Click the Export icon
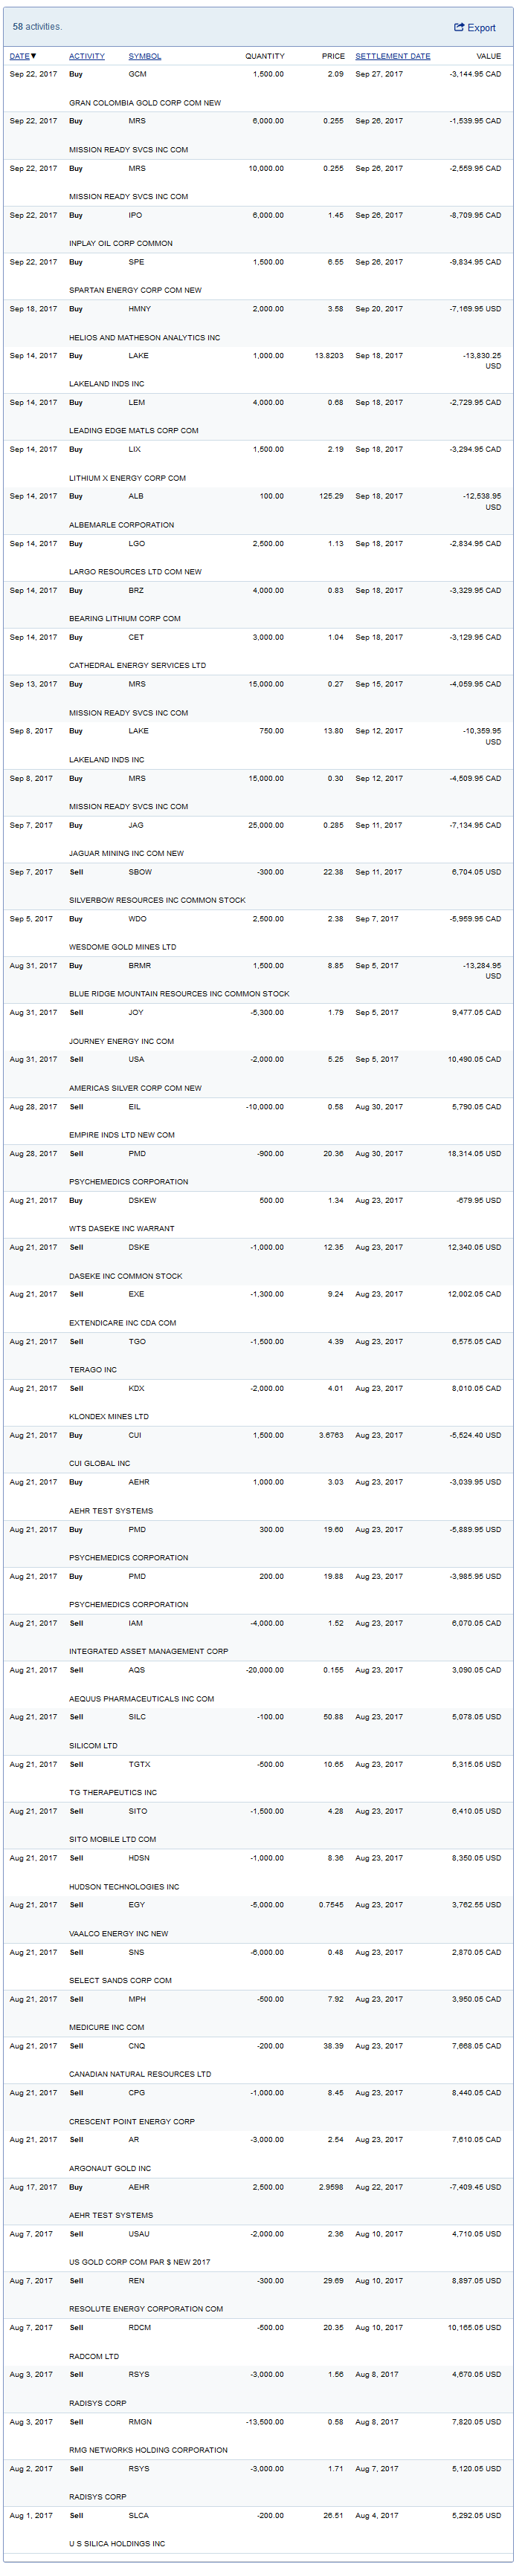The width and height of the screenshot is (525, 2576). pos(459,27)
